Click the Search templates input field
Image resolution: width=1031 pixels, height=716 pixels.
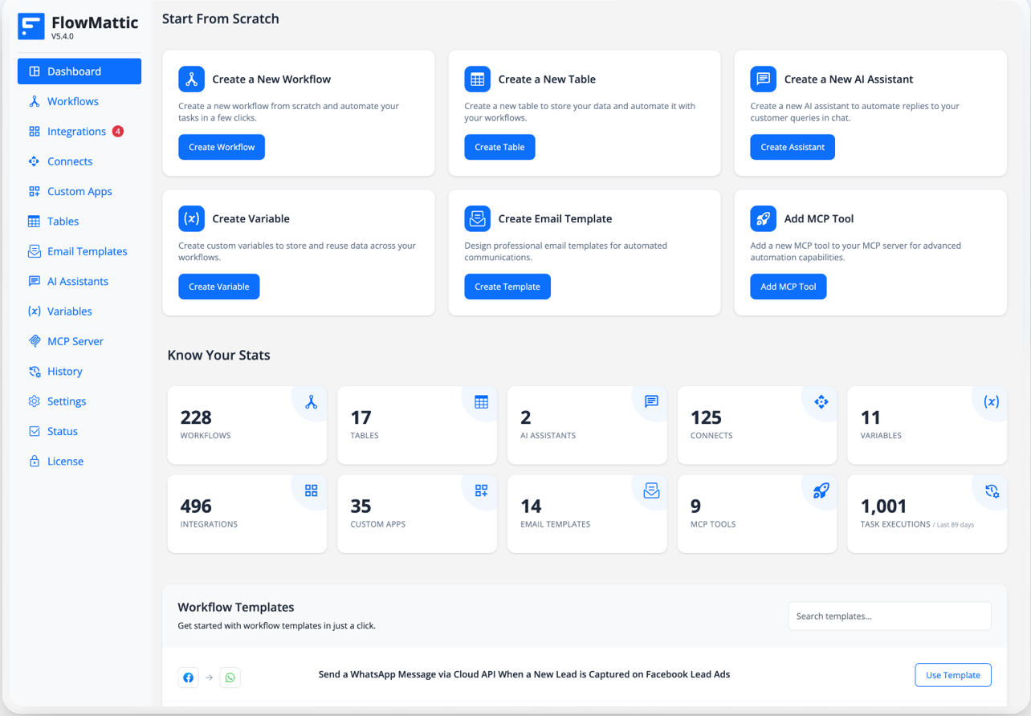click(x=889, y=616)
